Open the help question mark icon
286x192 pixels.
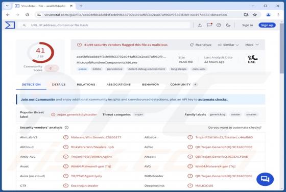219,25
